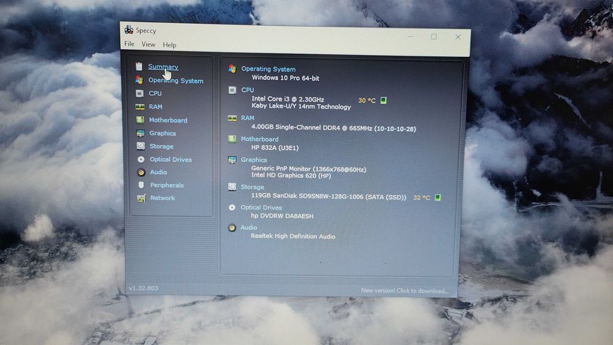This screenshot has height=345, width=613.
Task: Click the Motherboard icon in sidebar
Action: pyautogui.click(x=140, y=120)
